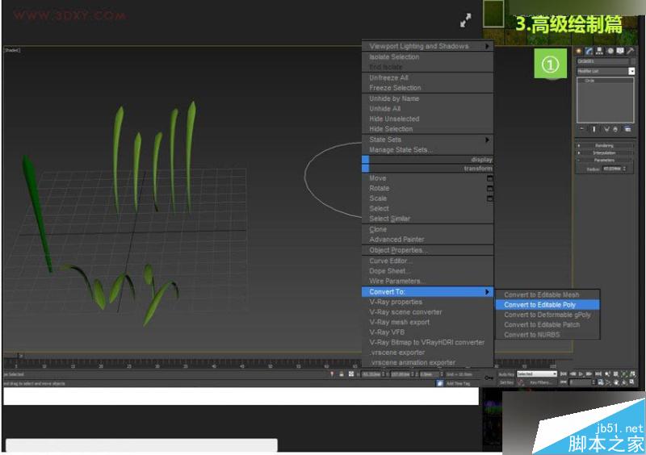
Task: Click the object color swatch beside the name
Action: 633,61
